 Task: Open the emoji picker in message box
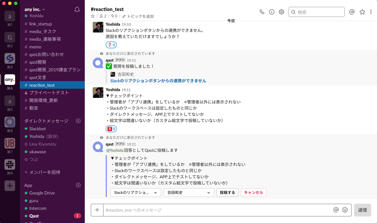point(345,210)
